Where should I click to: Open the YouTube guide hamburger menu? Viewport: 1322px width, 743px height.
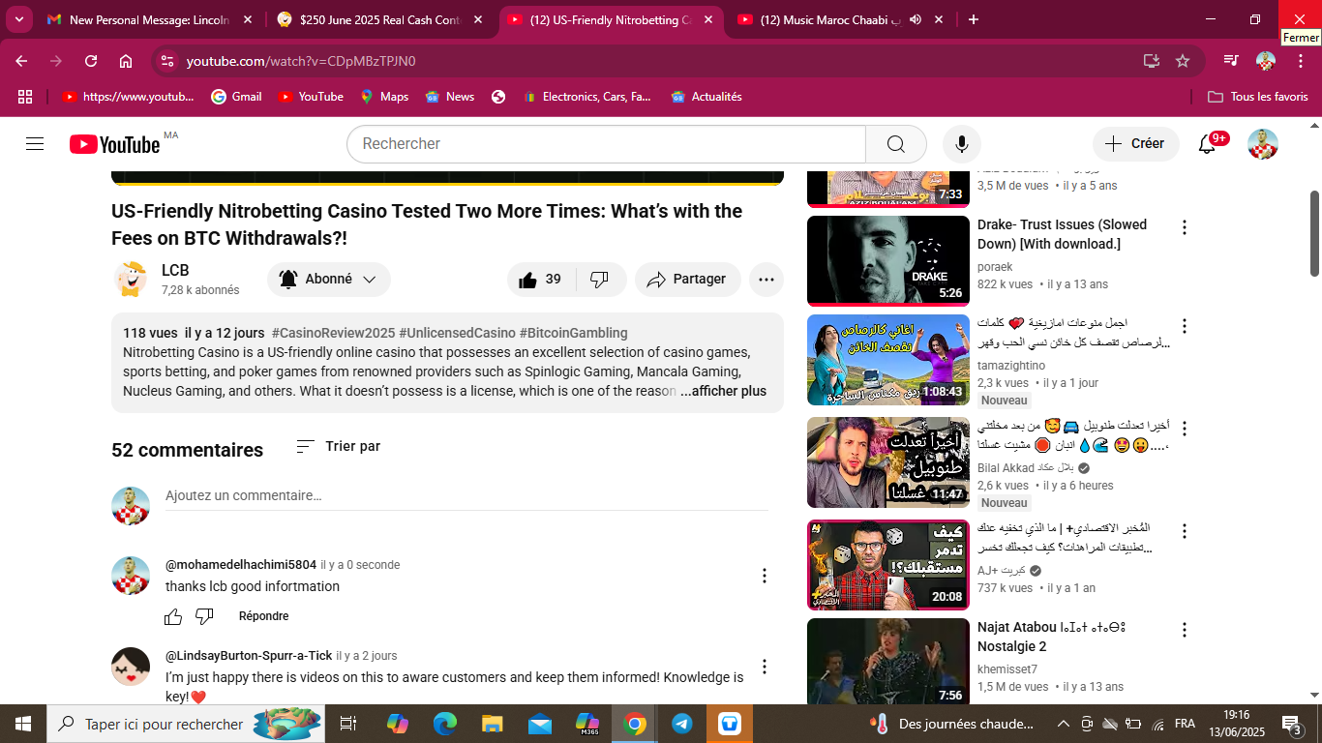click(x=35, y=144)
